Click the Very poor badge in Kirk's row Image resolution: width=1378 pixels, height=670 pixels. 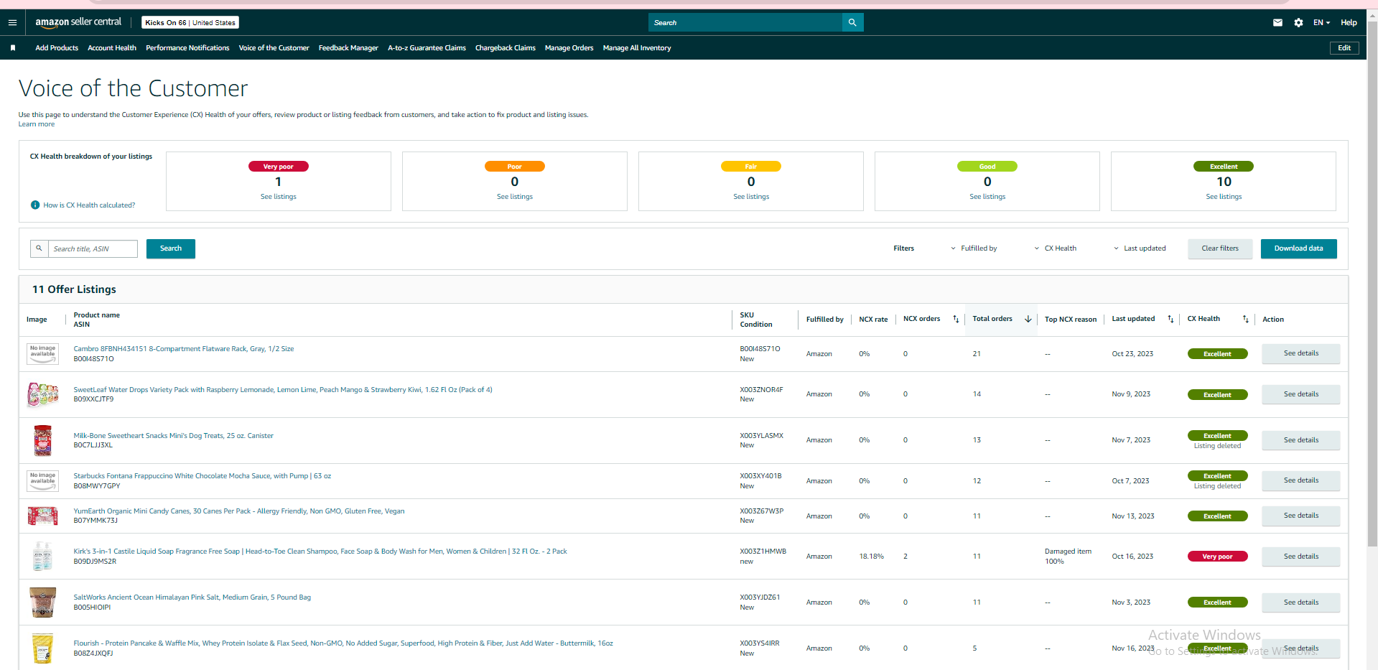point(1217,557)
